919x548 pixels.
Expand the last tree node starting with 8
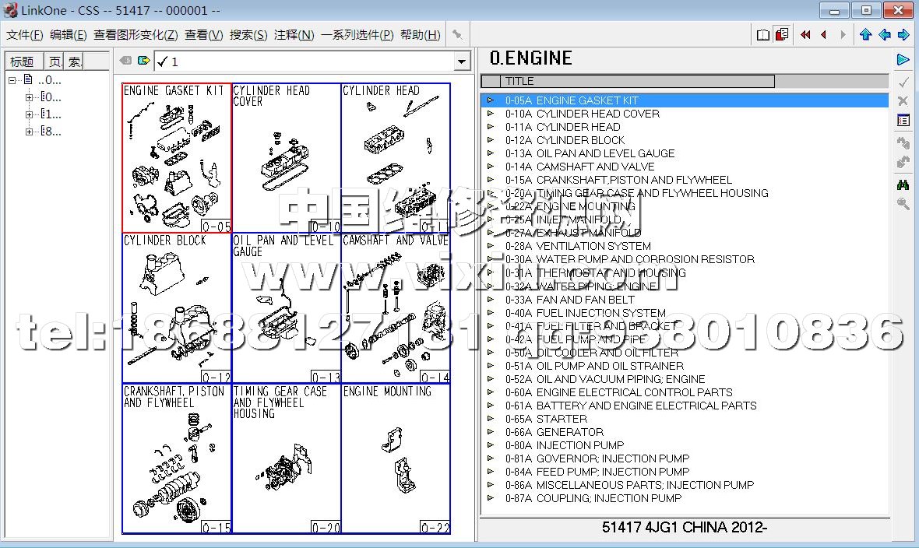(30, 132)
